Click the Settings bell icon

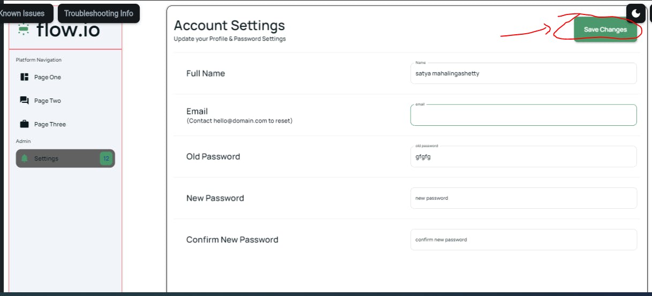coord(25,158)
